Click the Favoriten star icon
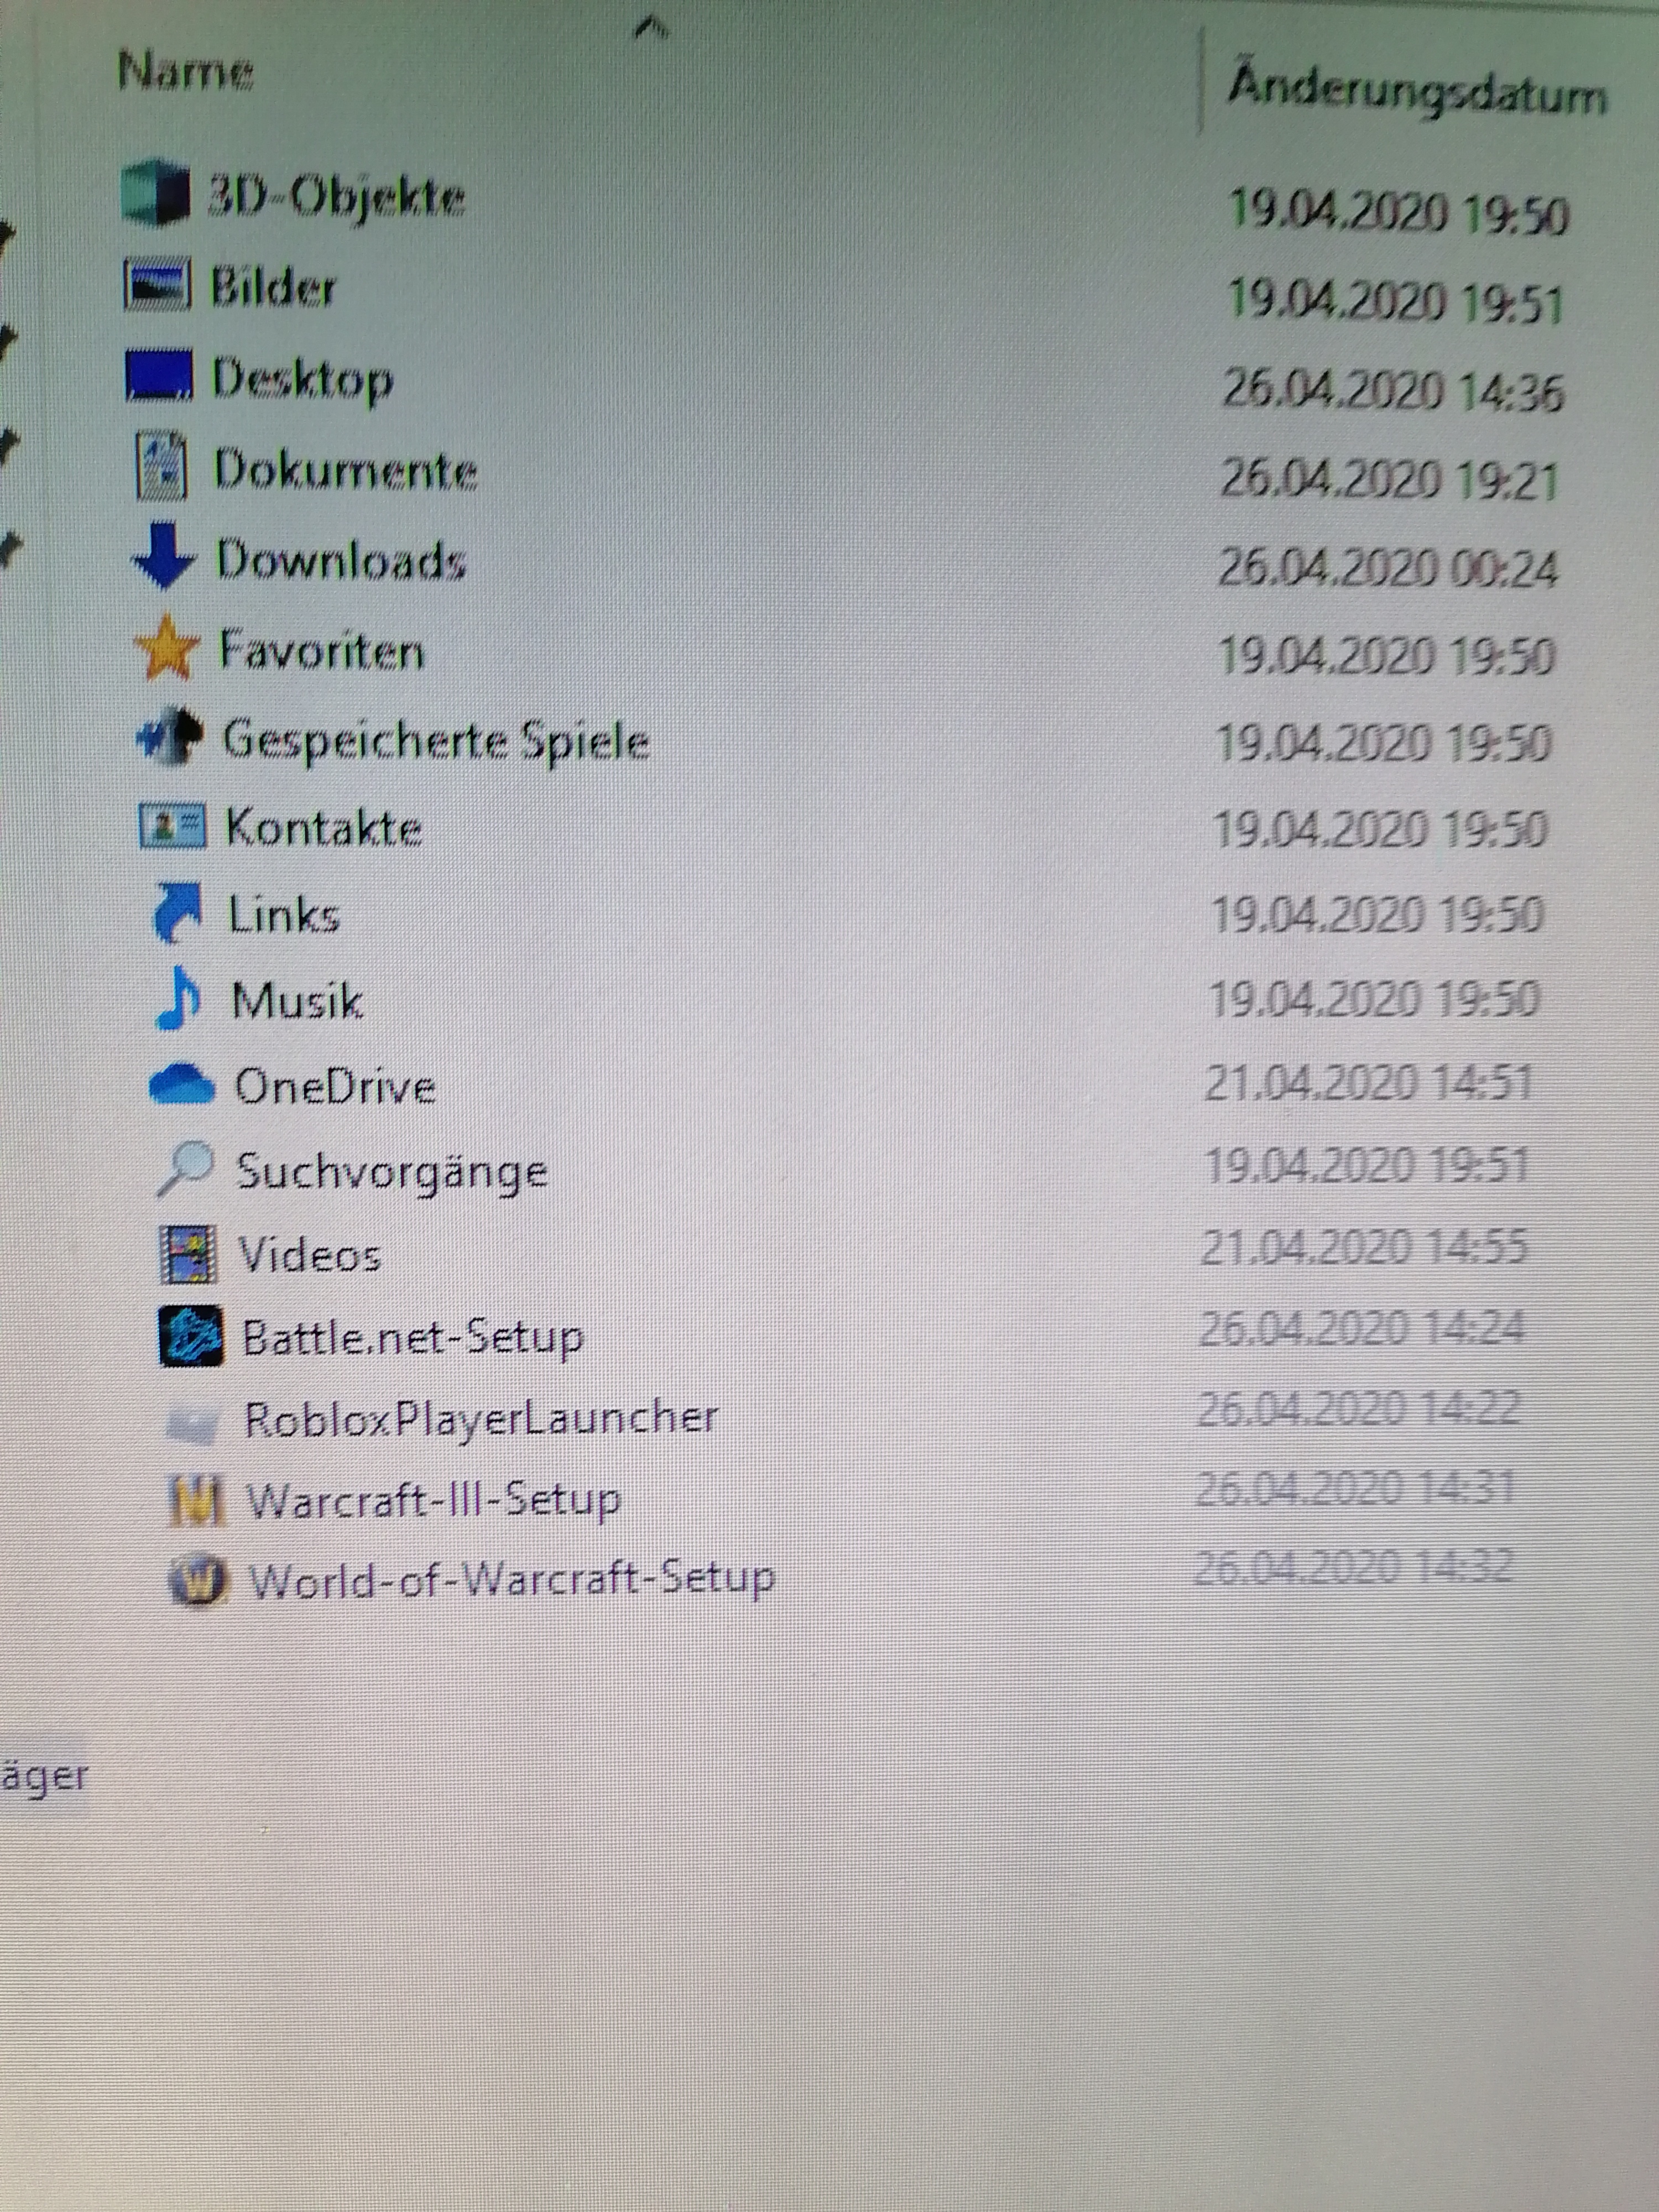The width and height of the screenshot is (1659, 2212). [167, 648]
